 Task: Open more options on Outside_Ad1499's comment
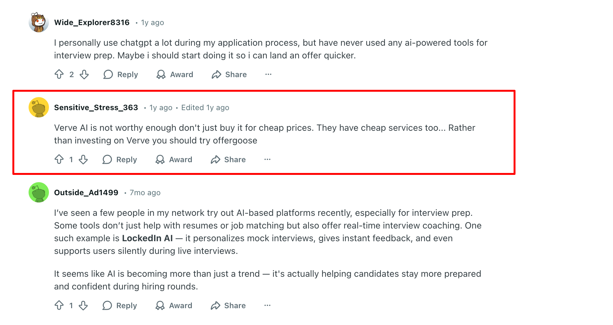click(x=267, y=305)
